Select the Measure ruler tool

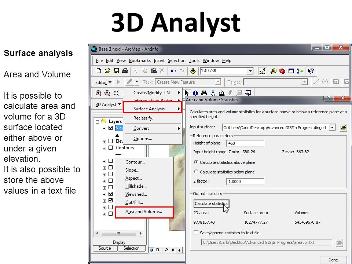pyautogui.click(x=221, y=93)
